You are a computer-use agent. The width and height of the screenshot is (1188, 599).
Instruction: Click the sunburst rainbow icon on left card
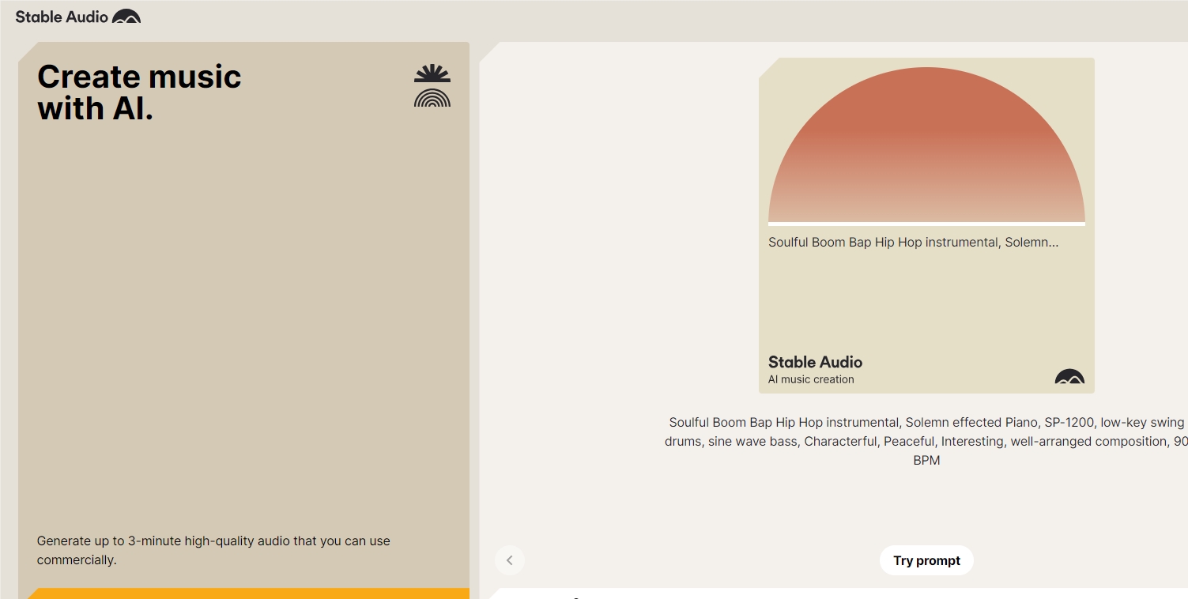tap(432, 85)
